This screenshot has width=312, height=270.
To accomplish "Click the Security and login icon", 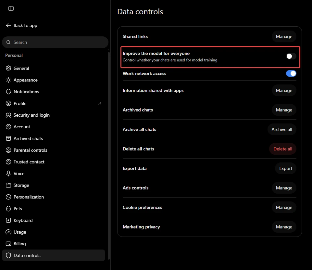I will (x=8, y=115).
